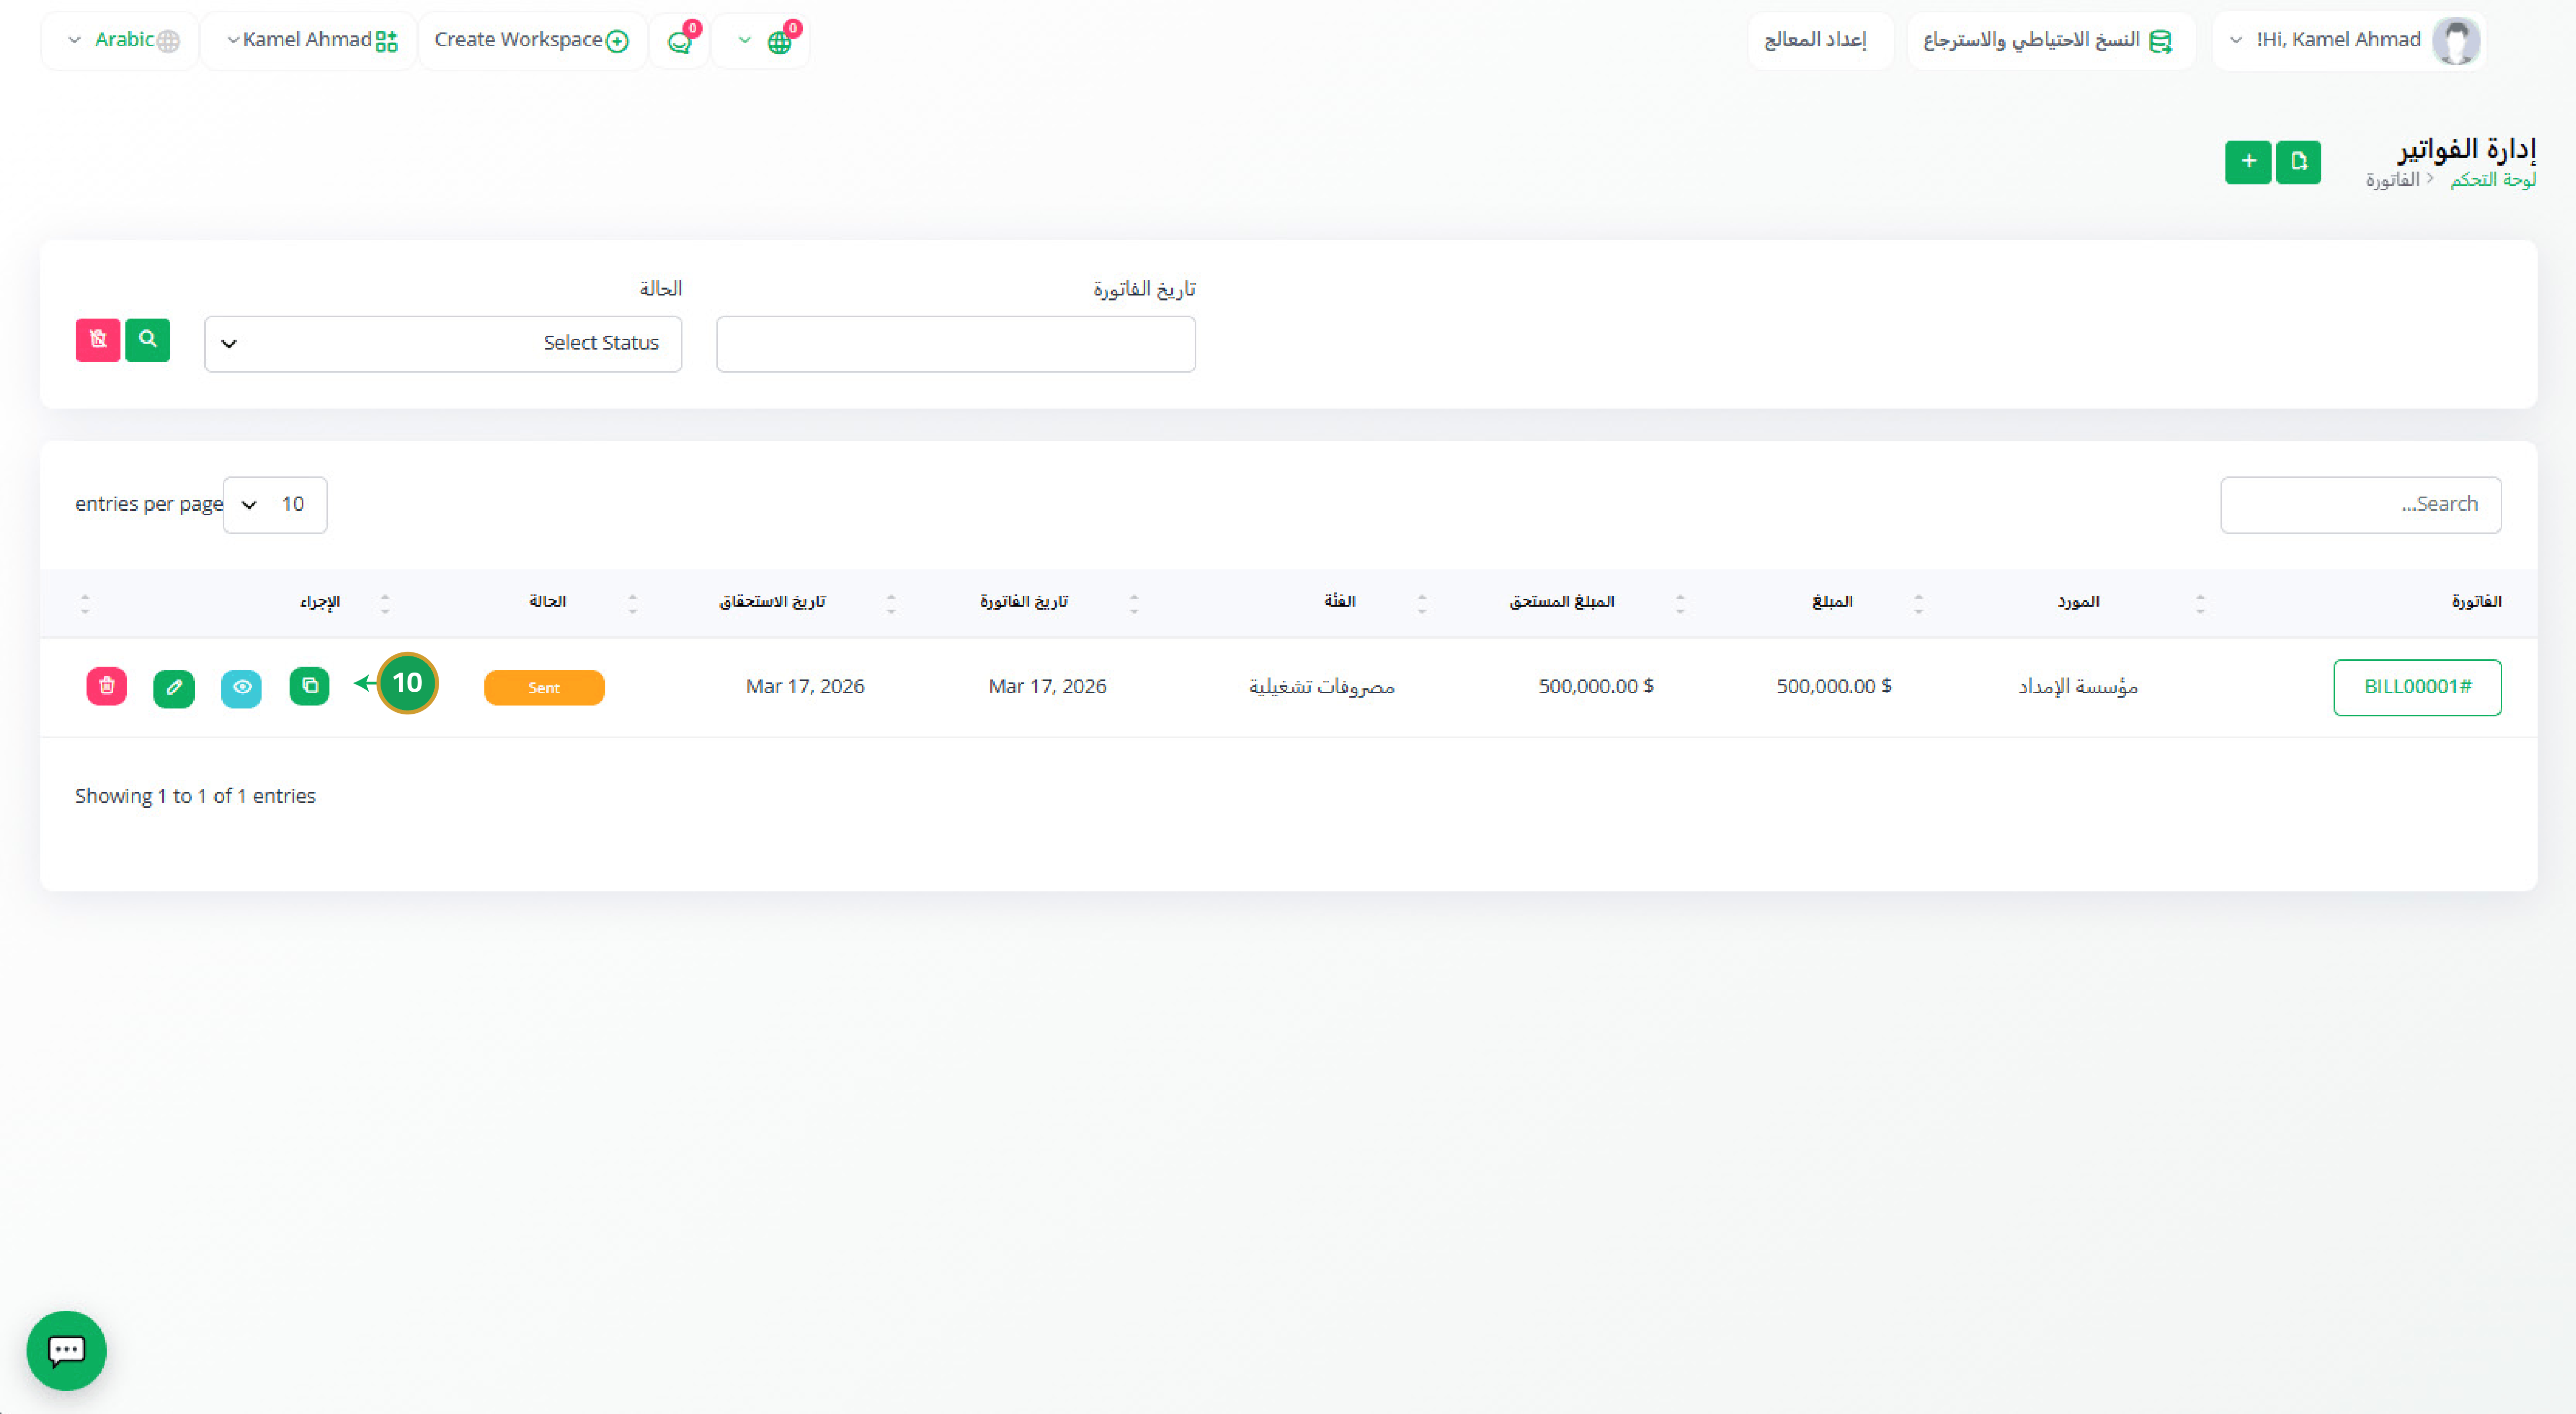Open the Arabic language selector
Screen dimensions: 2576x1414
121,41
